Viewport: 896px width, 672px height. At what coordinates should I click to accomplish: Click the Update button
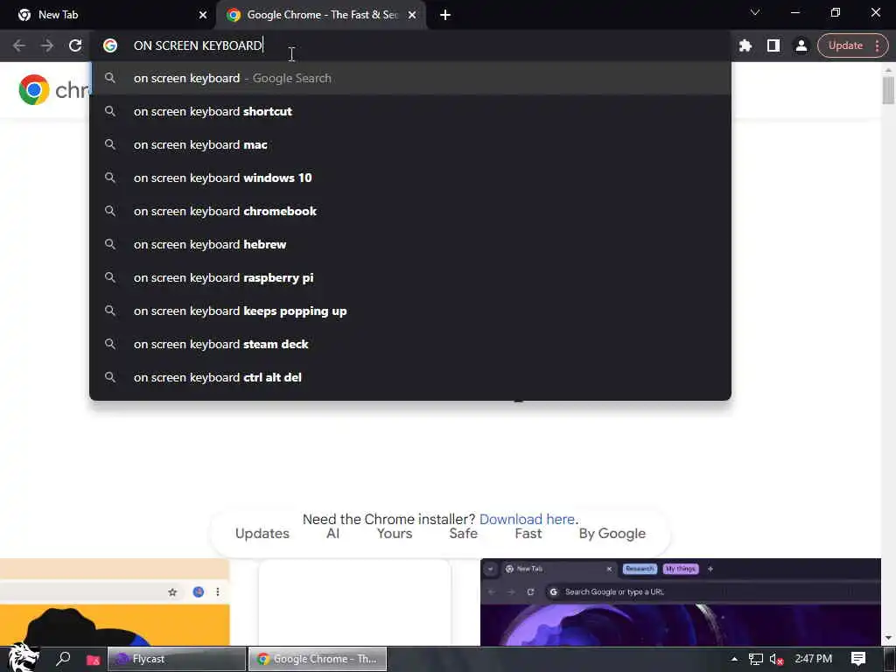click(x=845, y=45)
